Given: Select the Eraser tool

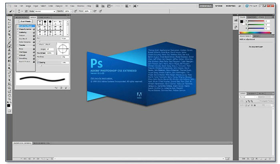Looking at the screenshot, I should [x=9, y=57].
